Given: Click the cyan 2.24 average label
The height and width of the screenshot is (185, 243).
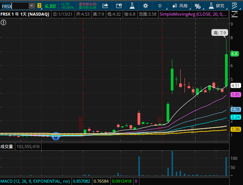Looking at the screenshot, I should pyautogui.click(x=236, y=117).
